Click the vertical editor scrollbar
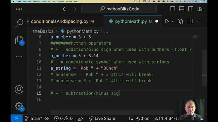This screenshot has height=122, width=218. tap(205, 68)
